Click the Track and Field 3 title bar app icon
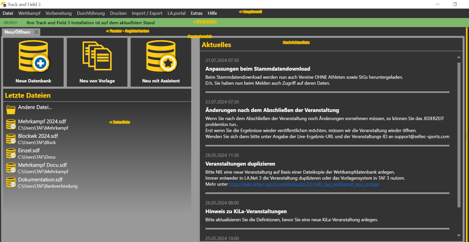The height and width of the screenshot is (242, 469). click(4, 4)
